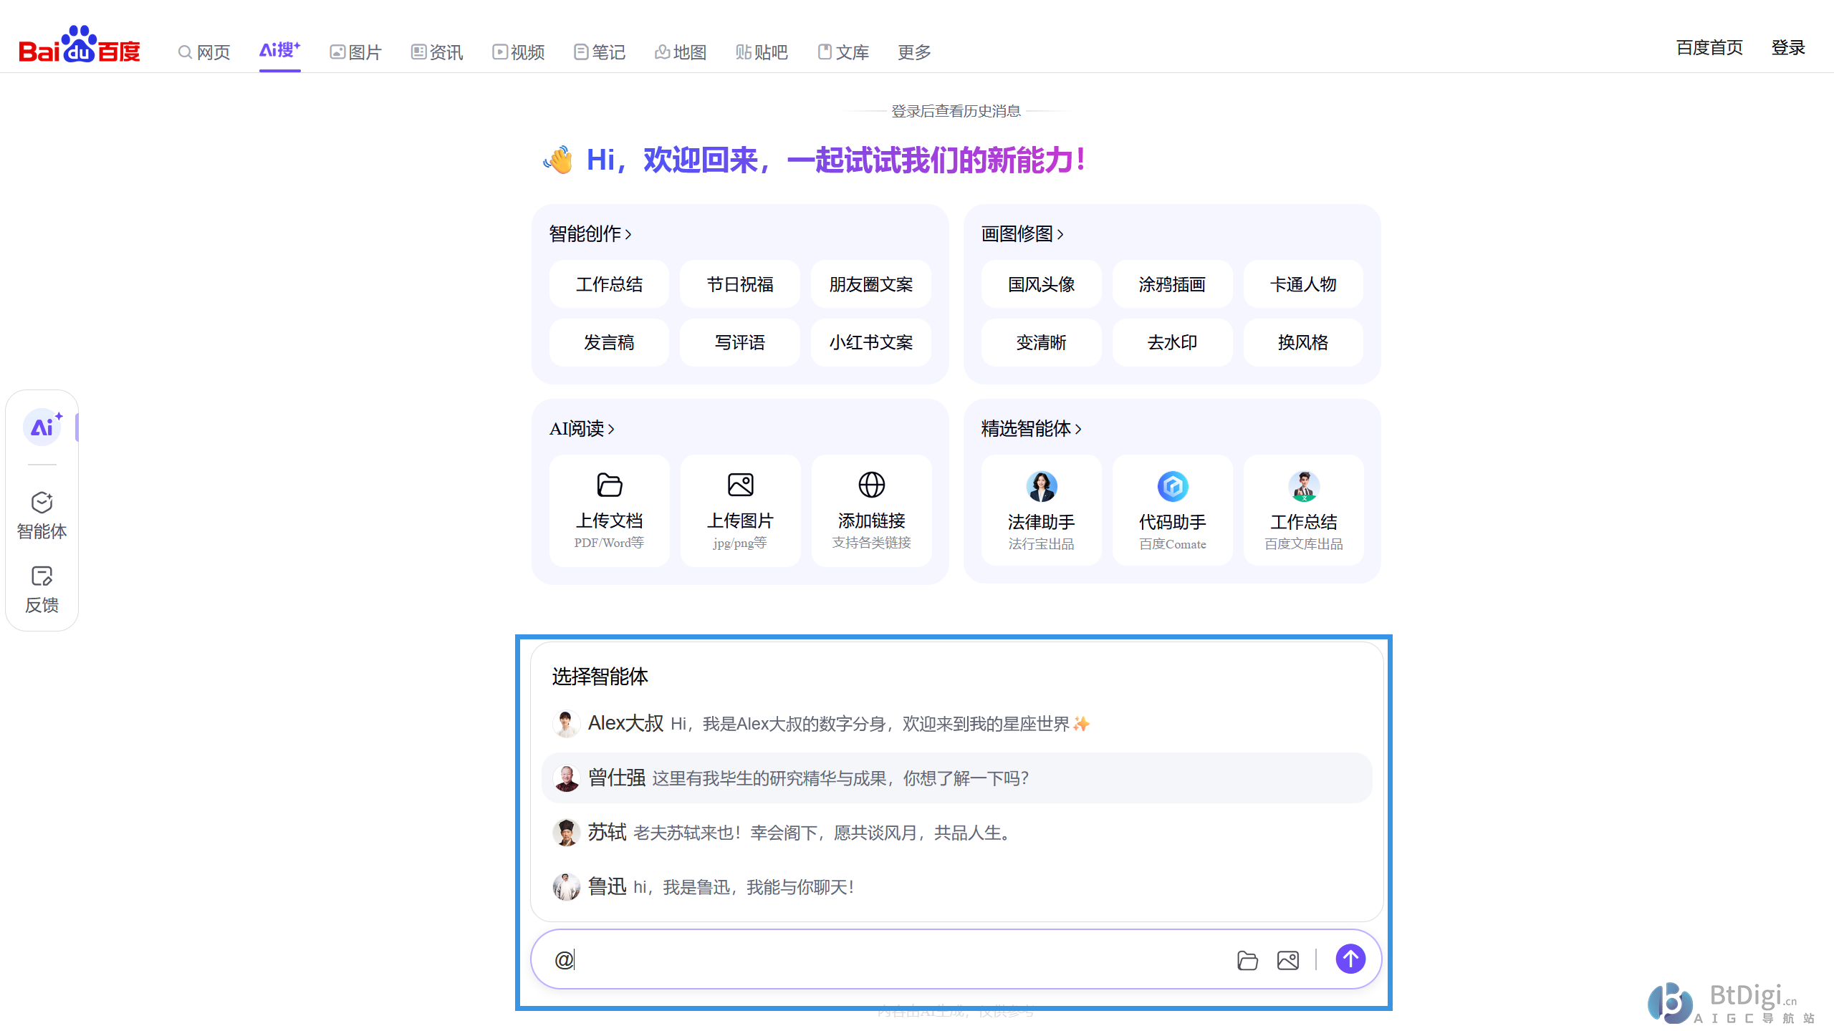Pick the 写评语 preset

(x=740, y=342)
